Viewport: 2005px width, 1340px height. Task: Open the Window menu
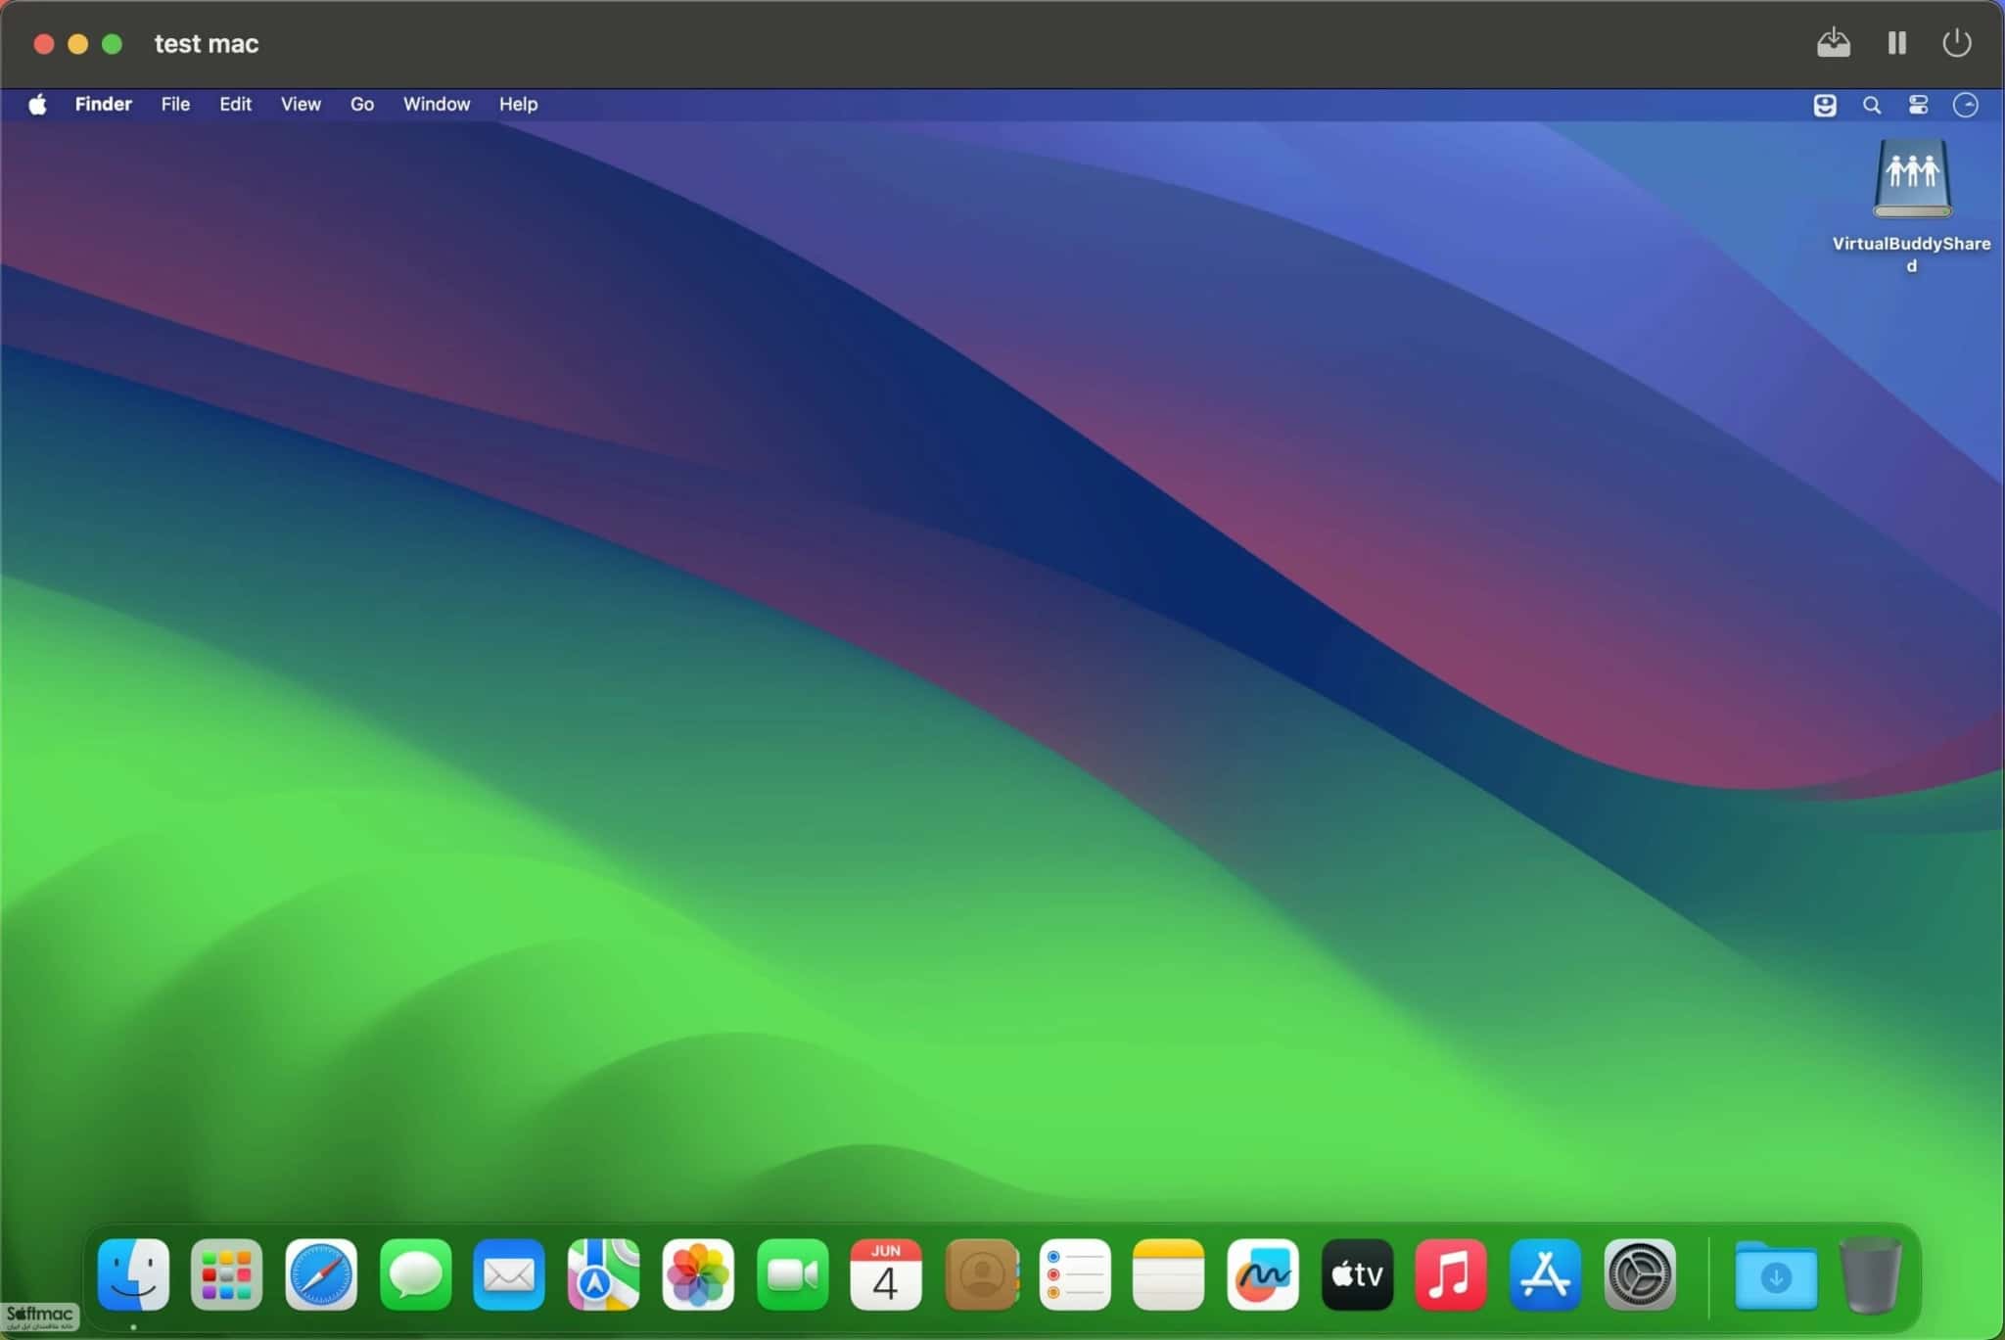pyautogui.click(x=436, y=104)
